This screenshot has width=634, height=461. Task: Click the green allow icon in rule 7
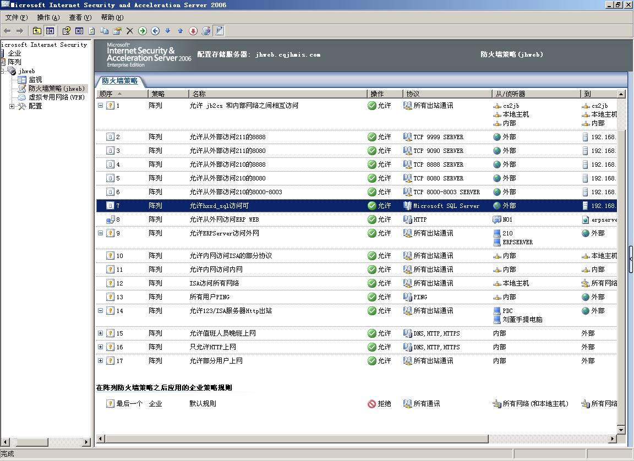372,206
